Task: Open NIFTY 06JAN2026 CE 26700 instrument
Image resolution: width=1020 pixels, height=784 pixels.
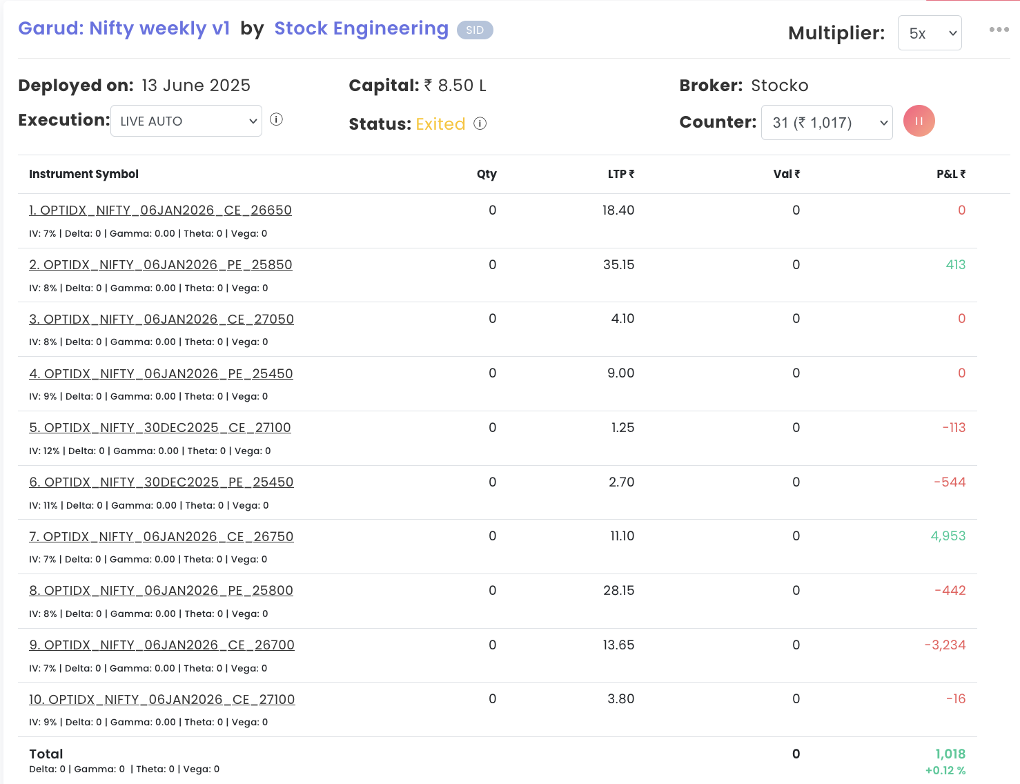Action: 161,645
